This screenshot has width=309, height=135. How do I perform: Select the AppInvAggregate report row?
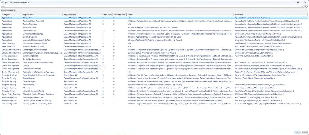click(x=154, y=24)
